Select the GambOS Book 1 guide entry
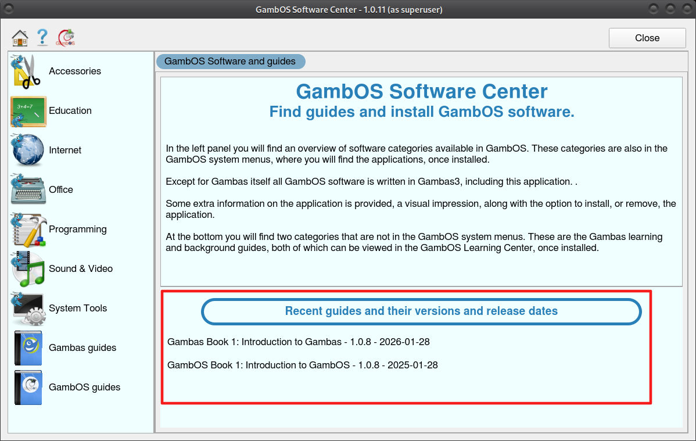The width and height of the screenshot is (696, 441). (302, 365)
